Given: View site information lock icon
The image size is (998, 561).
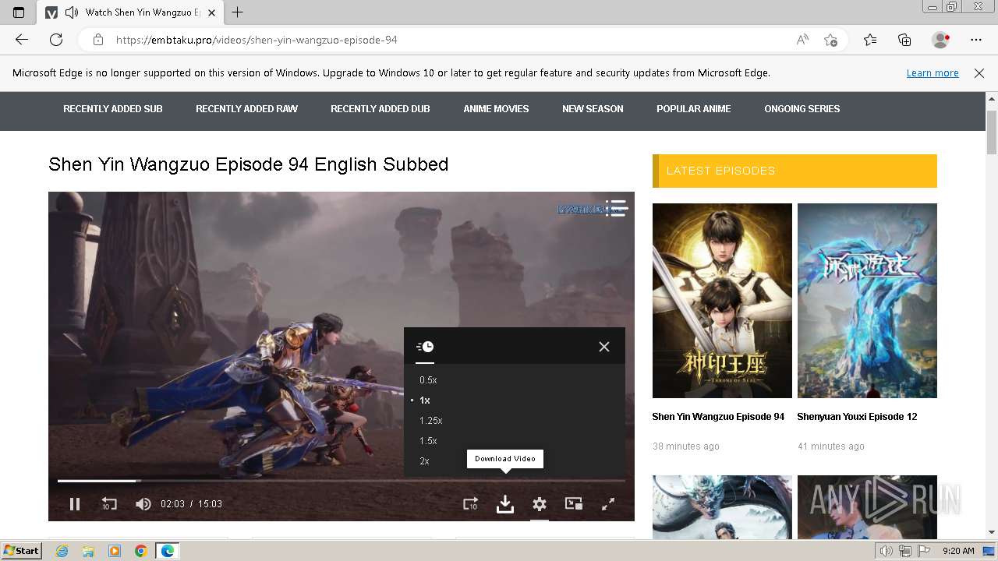Looking at the screenshot, I should (x=98, y=40).
